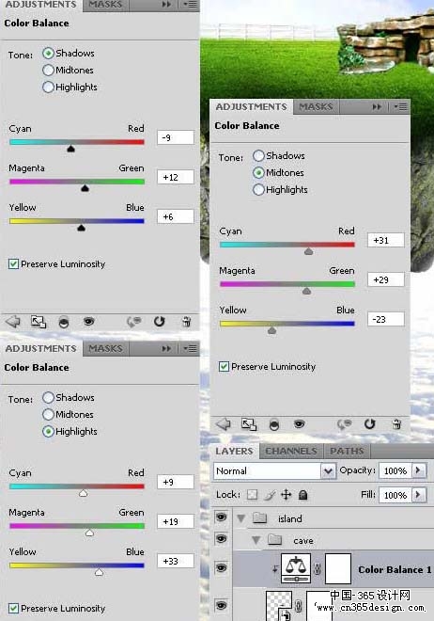
Task: Click lock position move icon in Layers
Action: tap(287, 494)
